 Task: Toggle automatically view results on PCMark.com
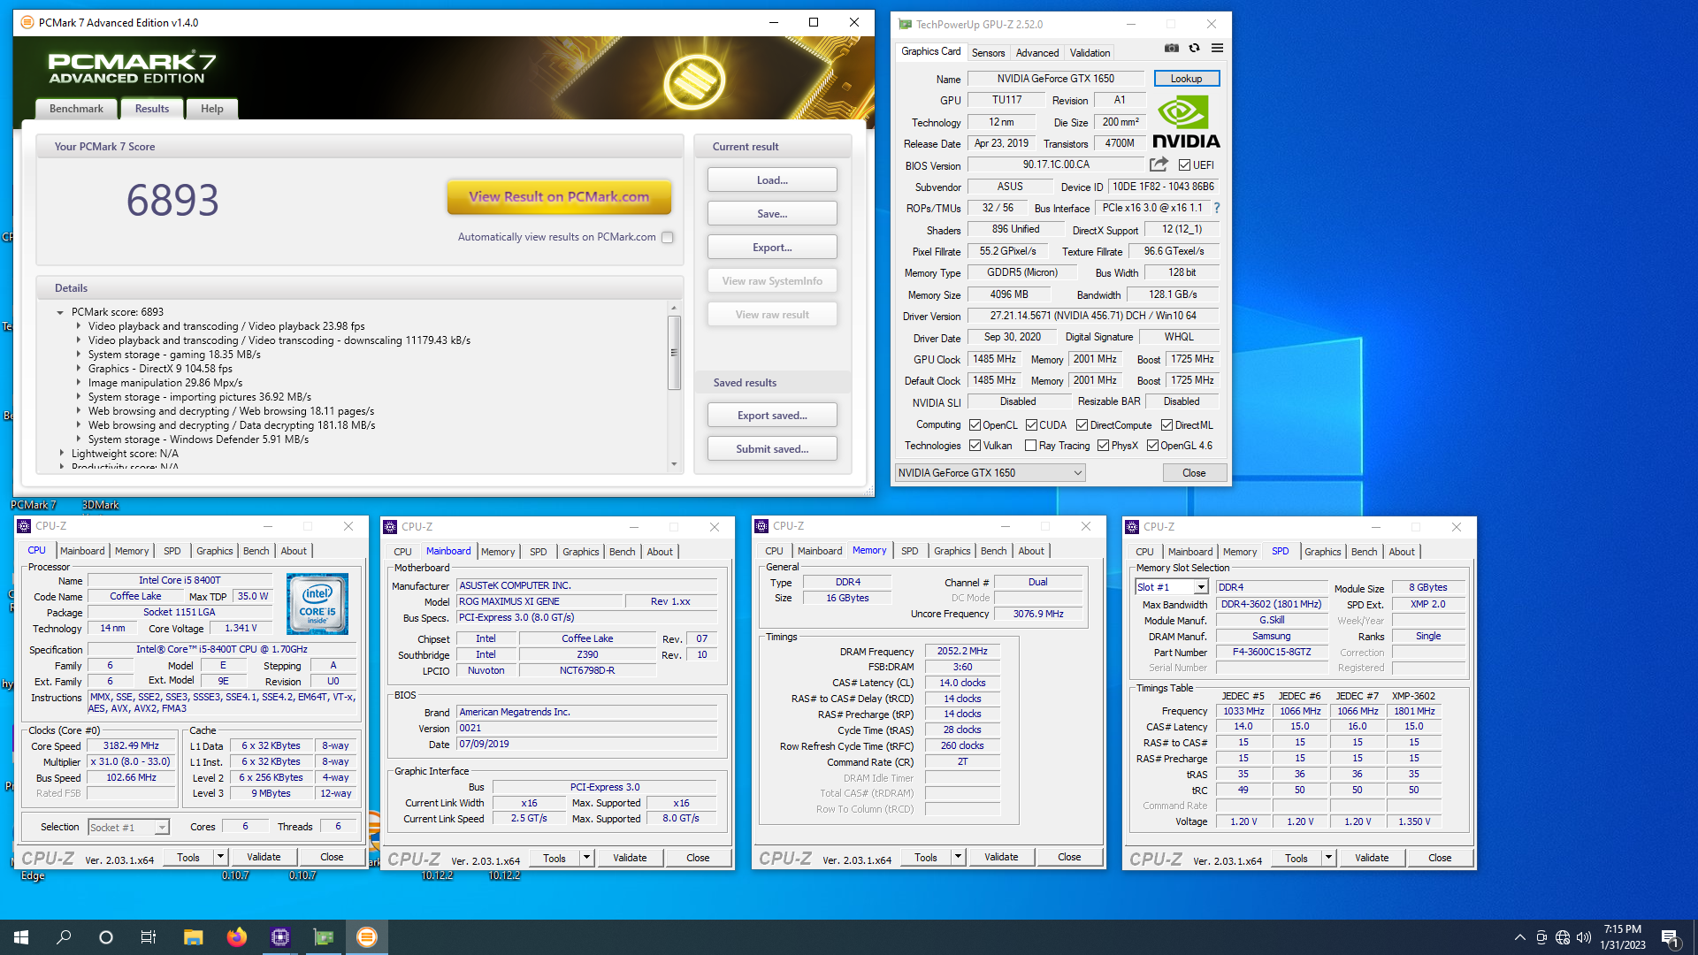[x=668, y=237]
